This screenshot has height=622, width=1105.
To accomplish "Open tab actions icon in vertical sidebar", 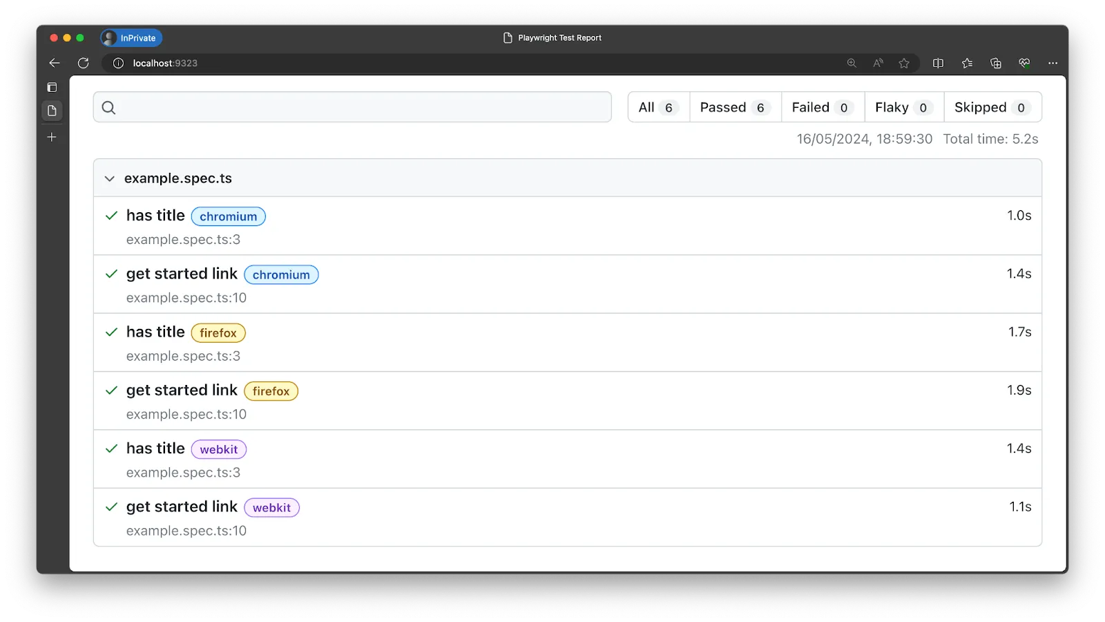I will [x=52, y=87].
